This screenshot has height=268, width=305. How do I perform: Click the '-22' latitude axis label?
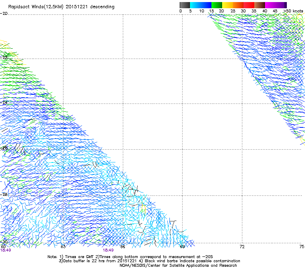tap(4, 57)
